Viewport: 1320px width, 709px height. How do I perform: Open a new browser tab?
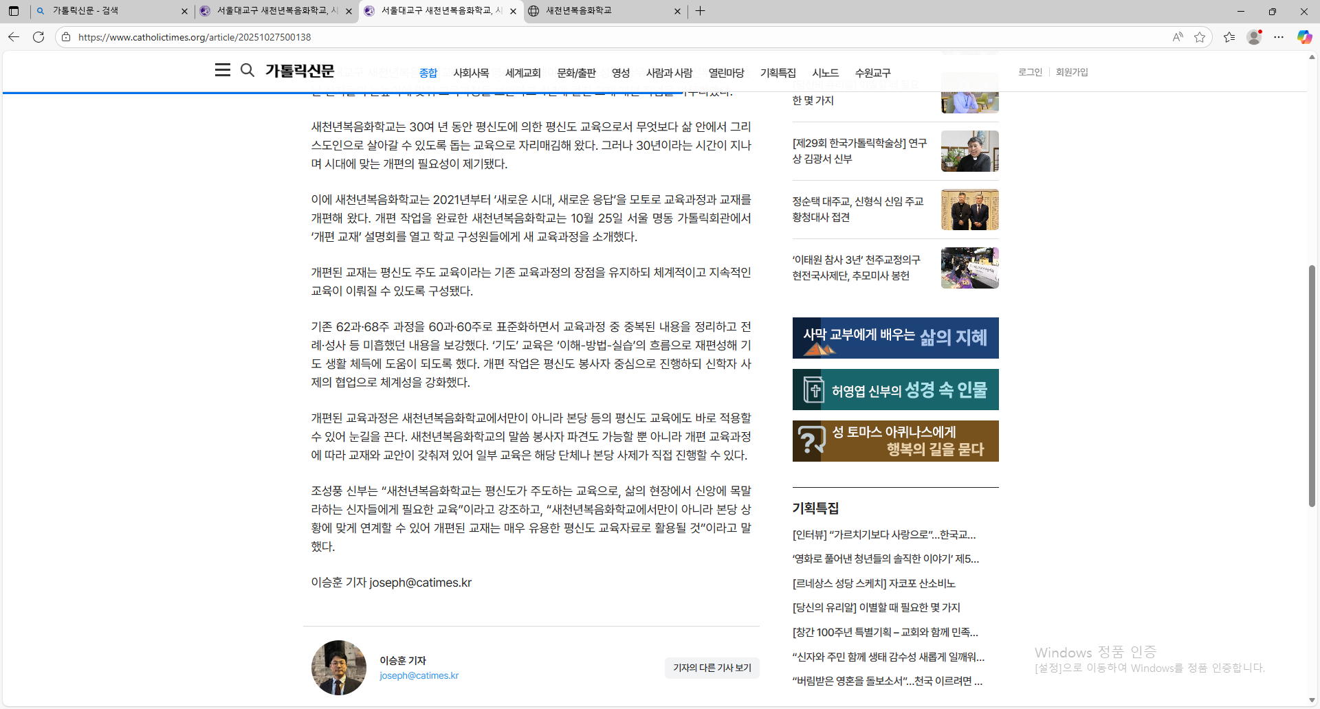click(x=700, y=11)
